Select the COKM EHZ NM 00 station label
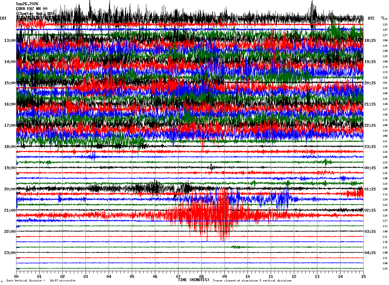The height and width of the screenshot is (285, 389). coord(32,9)
